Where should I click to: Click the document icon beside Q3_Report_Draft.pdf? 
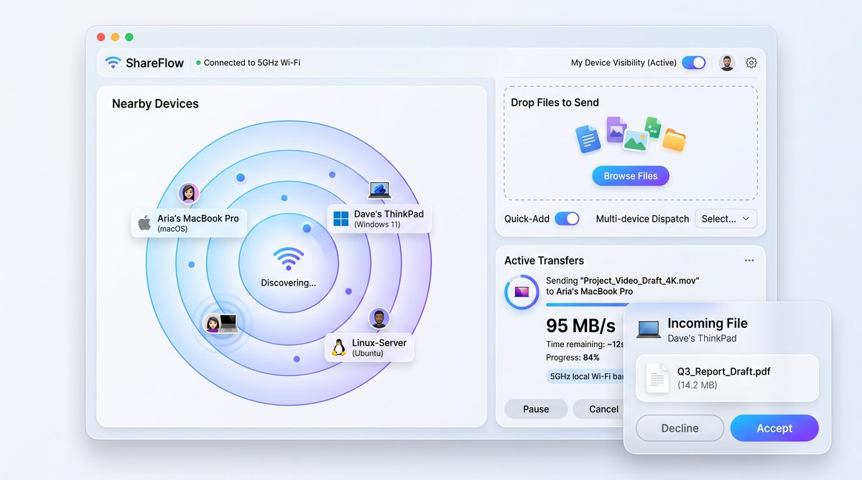pyautogui.click(x=657, y=377)
